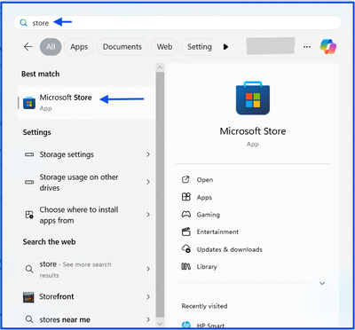The width and height of the screenshot is (355, 330).
Task: Click the Open external-link icon
Action: (185, 179)
